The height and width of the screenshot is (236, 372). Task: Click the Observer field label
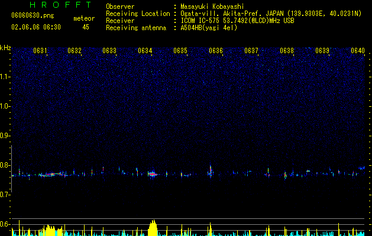[120, 6]
